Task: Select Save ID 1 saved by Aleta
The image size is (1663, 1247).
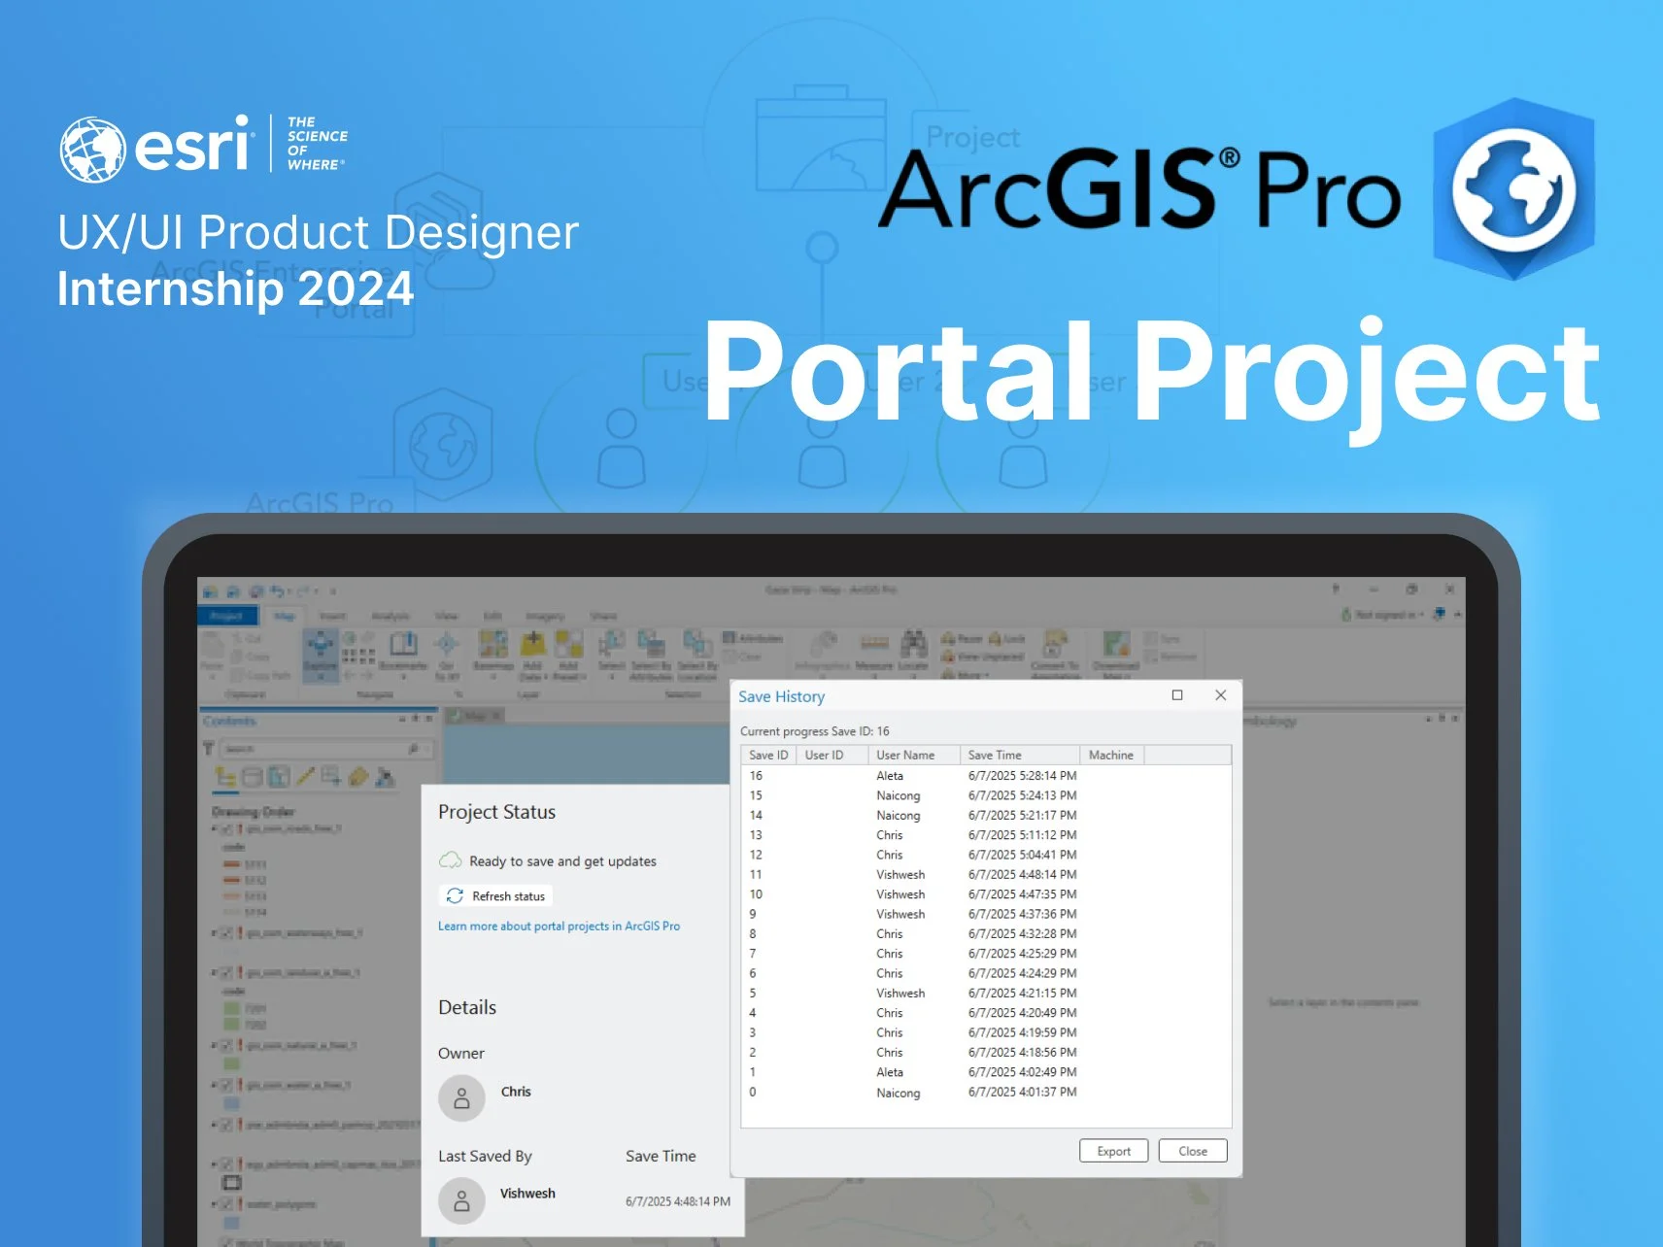Action: [986, 1072]
